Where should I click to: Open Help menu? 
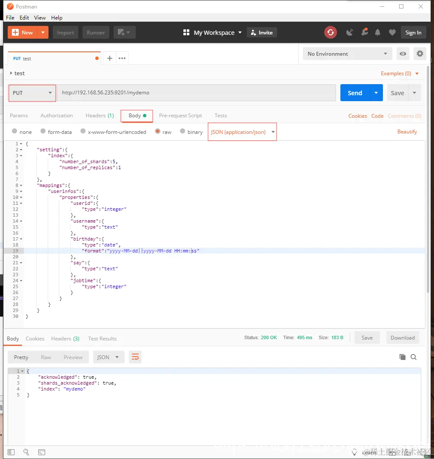point(57,17)
